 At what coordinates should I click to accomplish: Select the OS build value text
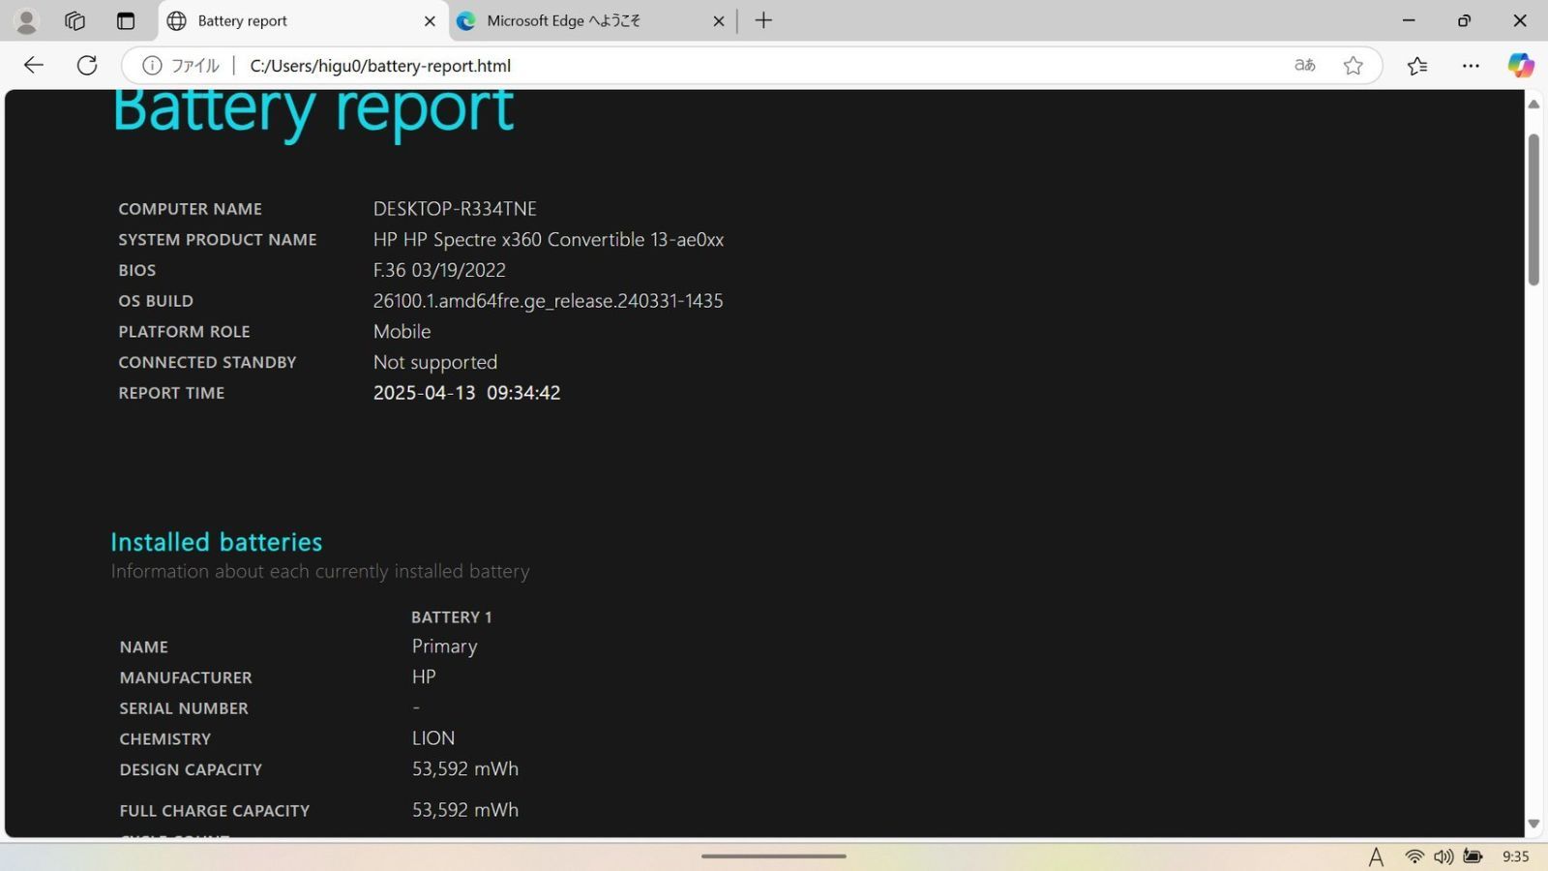tap(548, 301)
